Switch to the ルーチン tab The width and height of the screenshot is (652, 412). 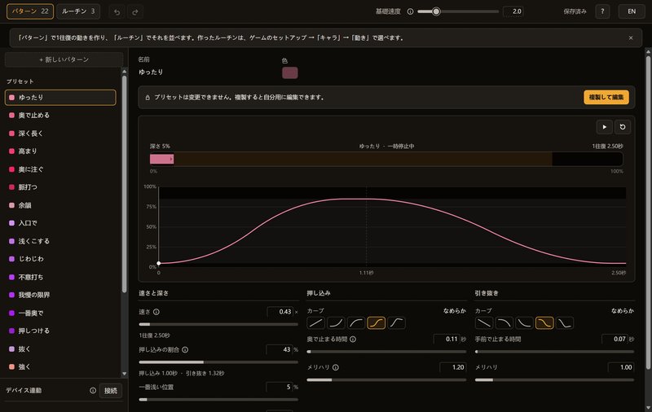tap(78, 11)
